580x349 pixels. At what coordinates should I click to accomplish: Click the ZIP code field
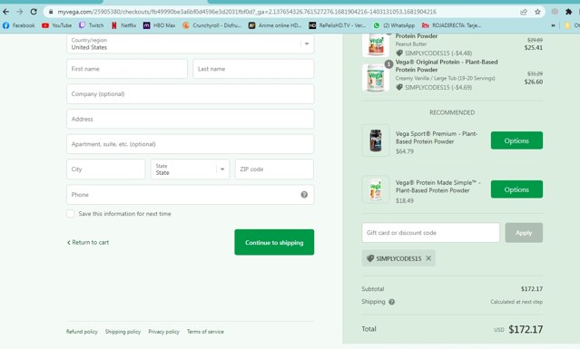[x=274, y=170]
